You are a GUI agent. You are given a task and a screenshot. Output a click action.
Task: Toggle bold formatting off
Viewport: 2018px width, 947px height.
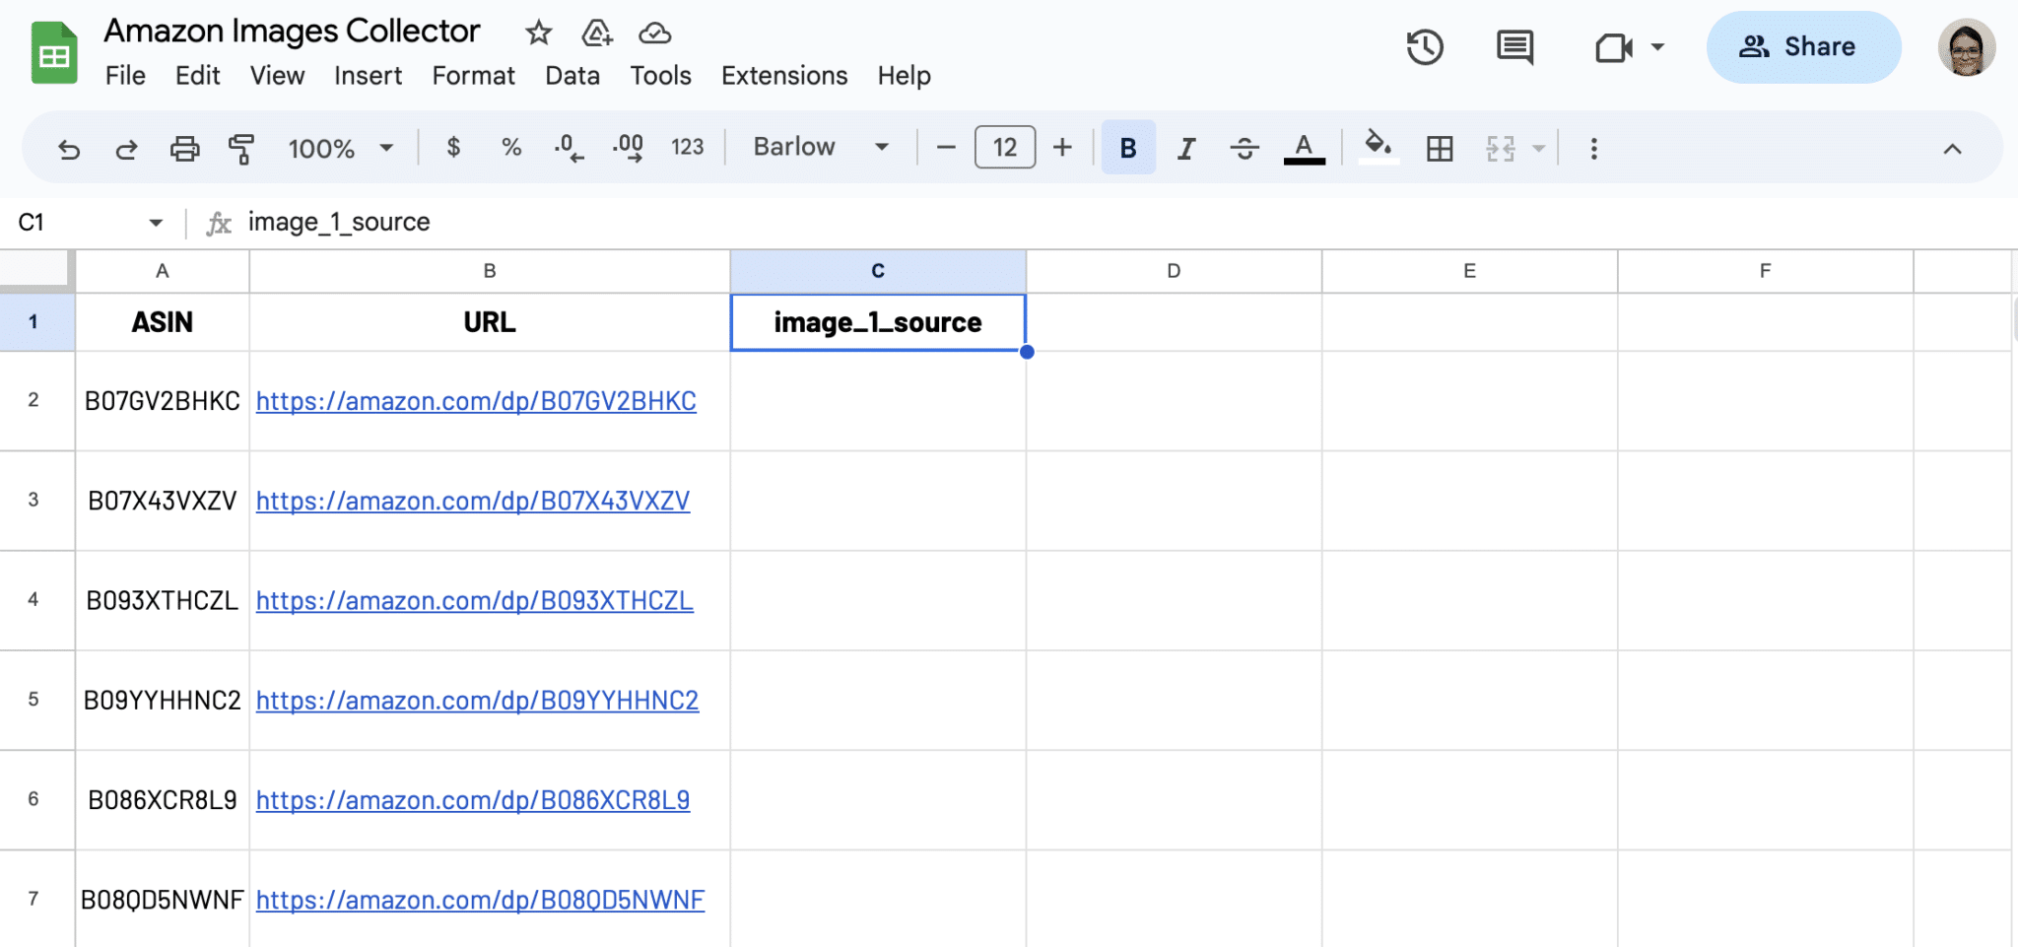point(1126,148)
